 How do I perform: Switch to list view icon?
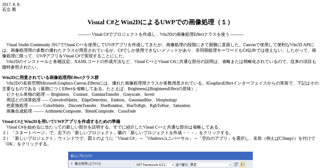tap(243, 165)
